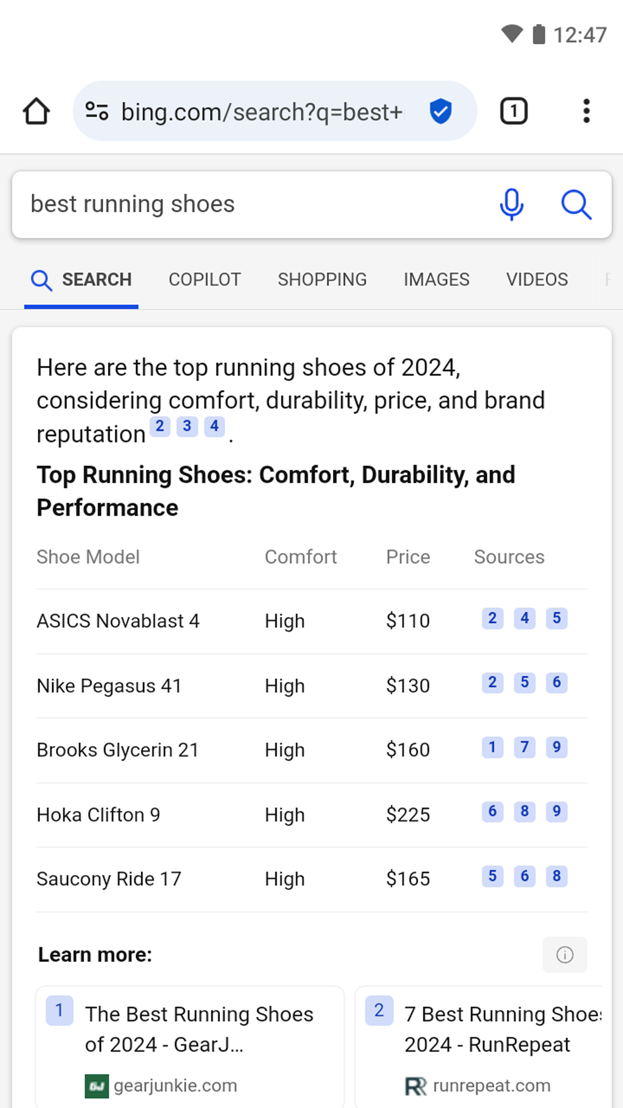Tap the runrepeat.com favicon
Screen dimensions: 623x1108
(416, 1086)
